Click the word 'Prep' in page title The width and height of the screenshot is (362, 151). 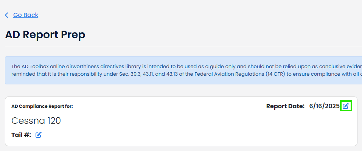click(x=73, y=35)
